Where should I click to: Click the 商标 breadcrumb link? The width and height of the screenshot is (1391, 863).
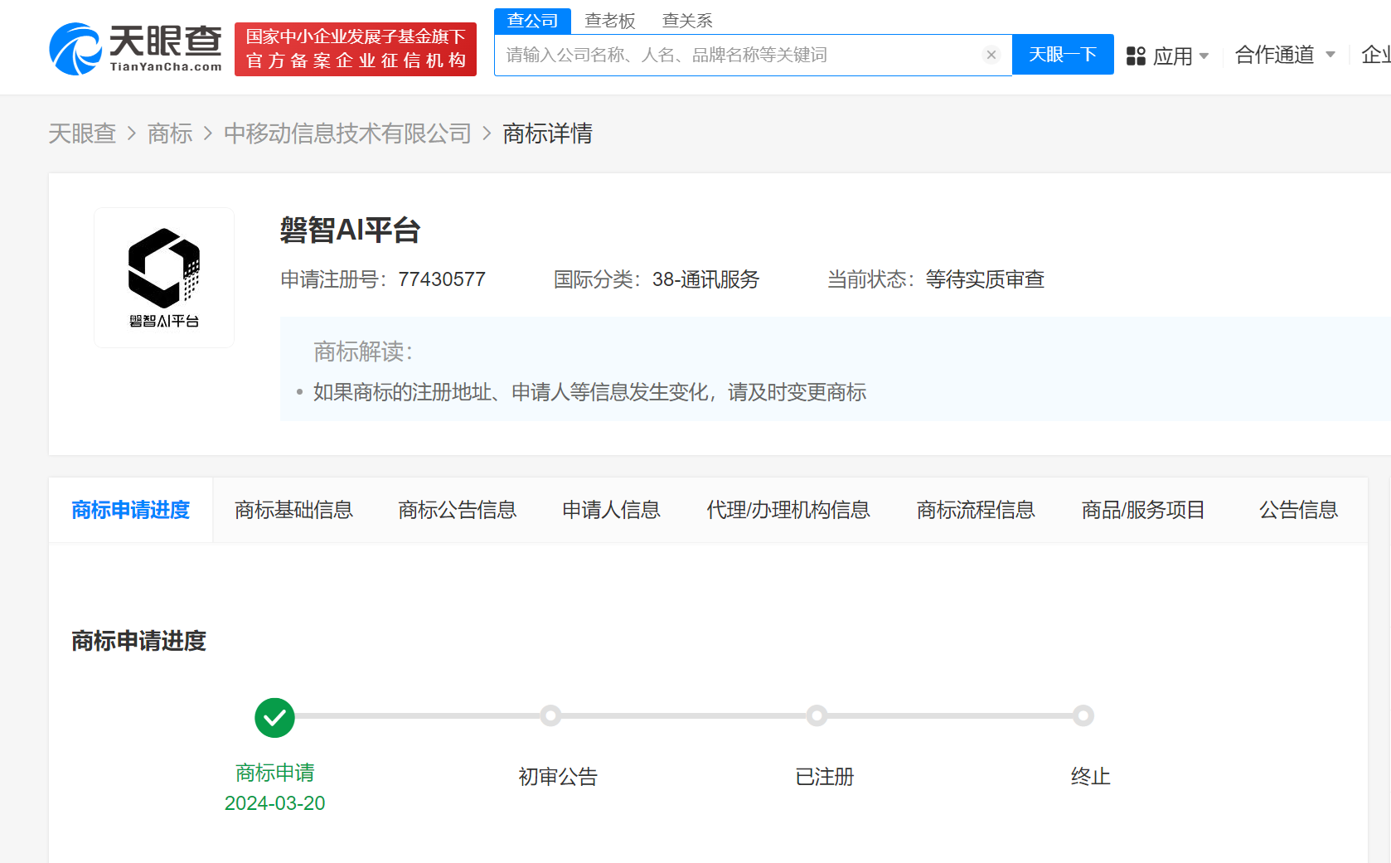170,133
